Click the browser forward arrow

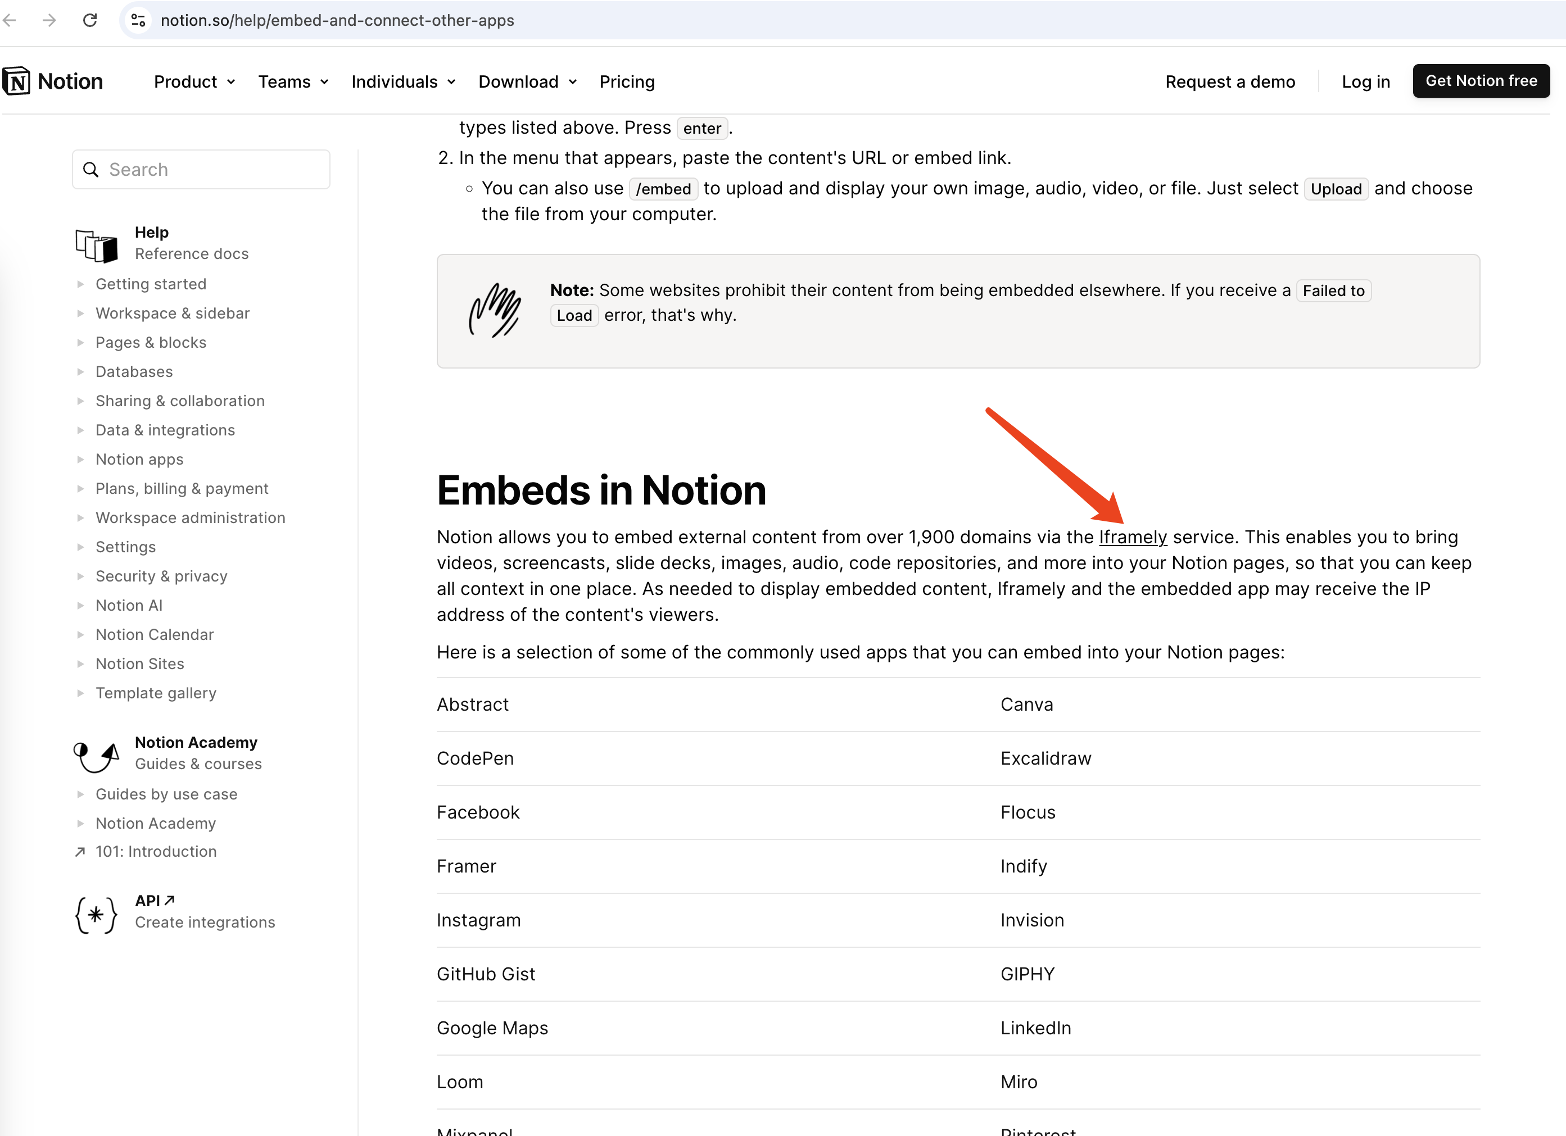49,20
